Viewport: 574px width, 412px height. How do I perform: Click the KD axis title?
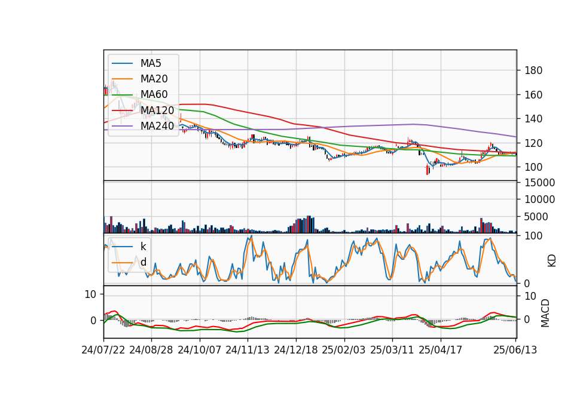552,261
